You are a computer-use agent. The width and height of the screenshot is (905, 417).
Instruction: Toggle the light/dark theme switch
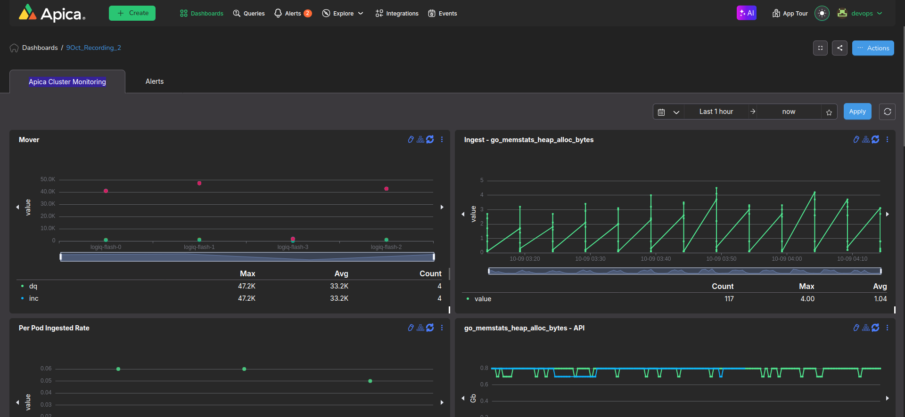pyautogui.click(x=822, y=13)
